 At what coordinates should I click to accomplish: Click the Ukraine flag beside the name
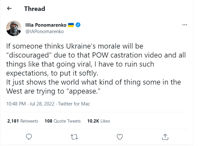[x=71, y=25]
